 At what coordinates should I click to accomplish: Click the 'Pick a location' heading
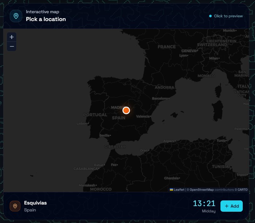coord(46,19)
